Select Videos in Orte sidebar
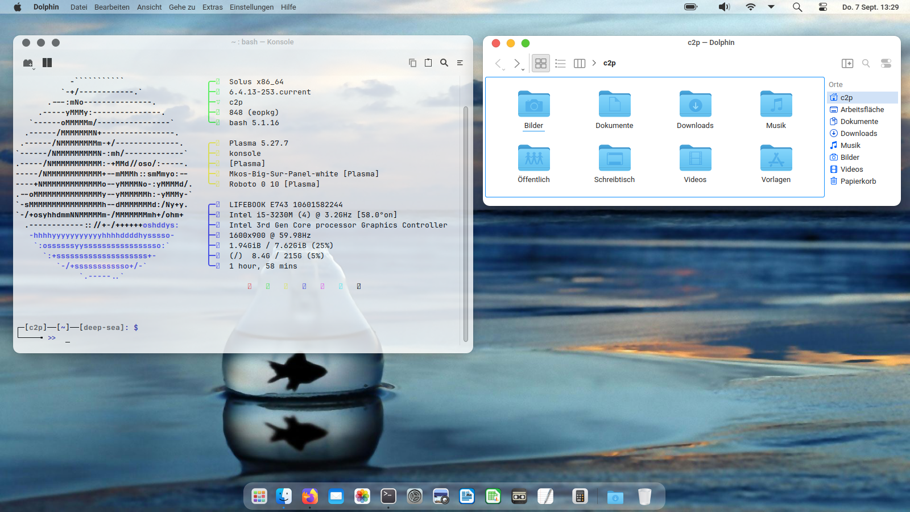 pos(862,169)
